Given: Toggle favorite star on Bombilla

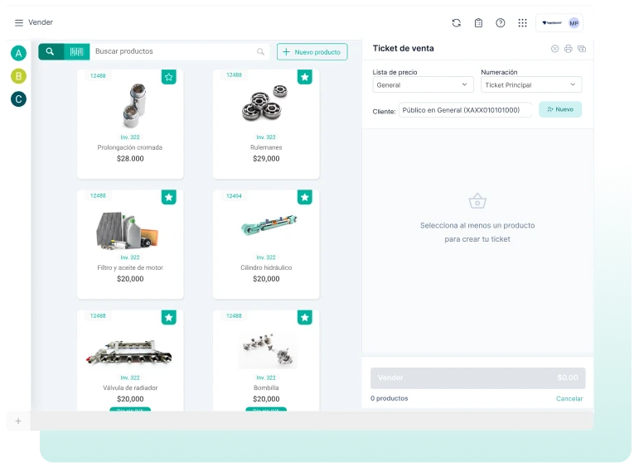Looking at the screenshot, I should (x=305, y=318).
